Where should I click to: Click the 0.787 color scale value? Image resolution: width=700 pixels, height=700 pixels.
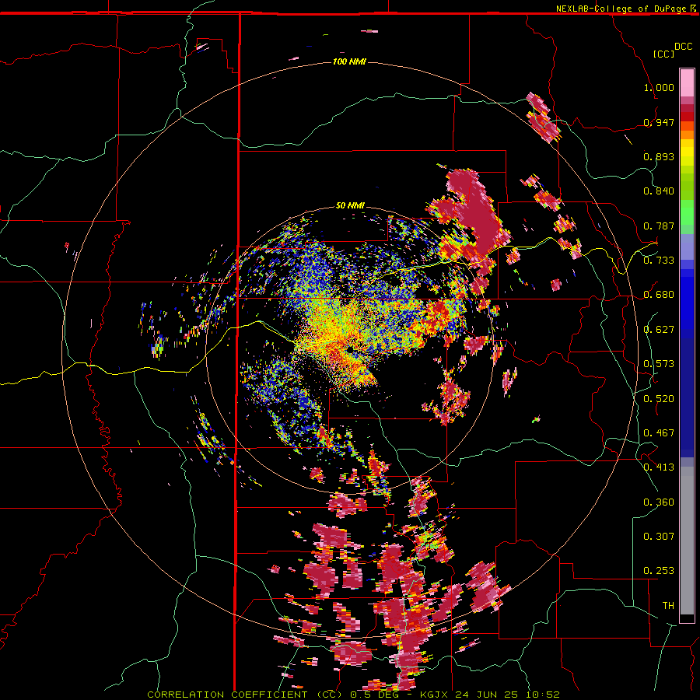[x=659, y=226]
